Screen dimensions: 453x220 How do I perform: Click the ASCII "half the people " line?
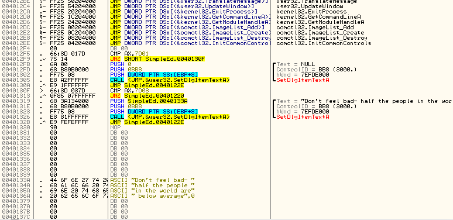(x=153, y=185)
